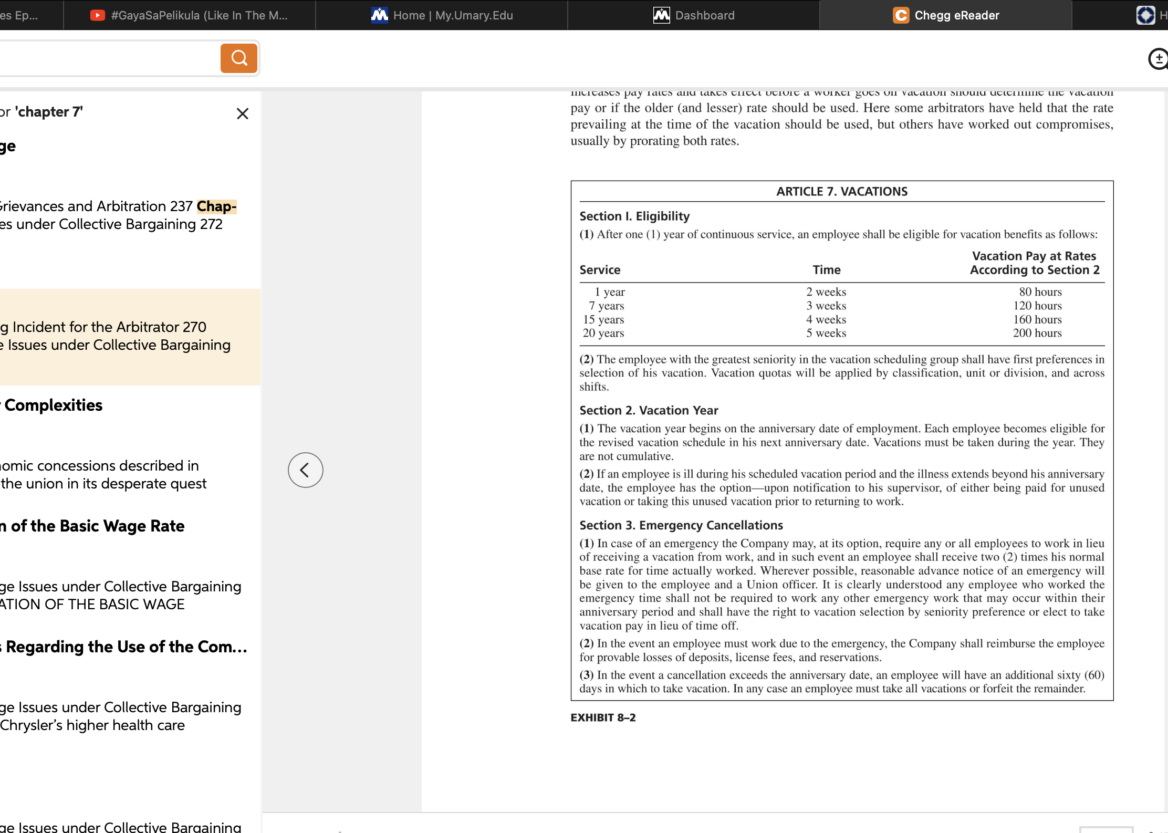This screenshot has height=833, width=1168.
Task: Click 'Section 3. Emergency Cancellations' heading
Action: [x=681, y=526]
